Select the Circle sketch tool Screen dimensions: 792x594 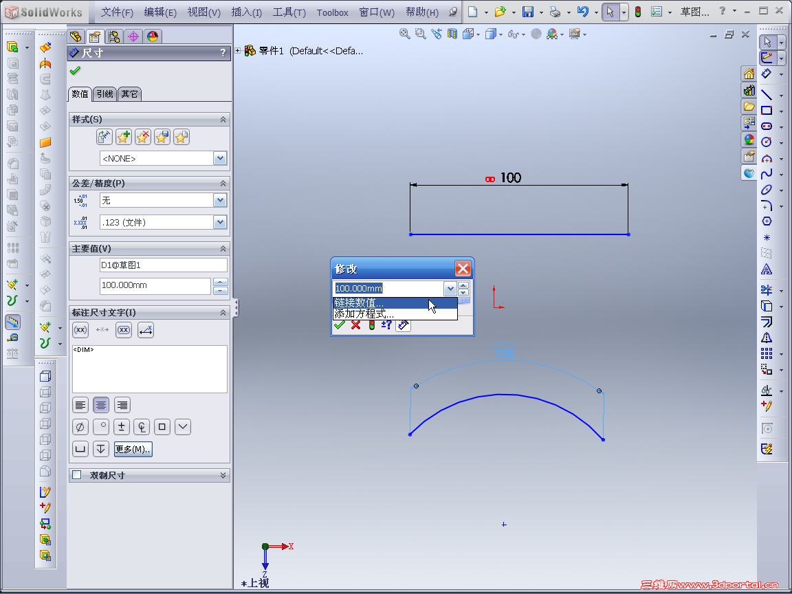tap(767, 142)
